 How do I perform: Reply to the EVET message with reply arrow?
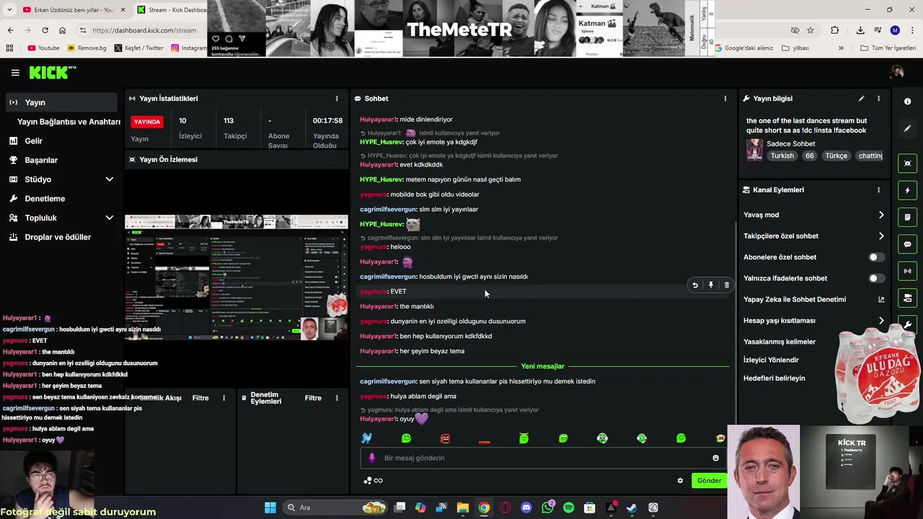pos(695,285)
